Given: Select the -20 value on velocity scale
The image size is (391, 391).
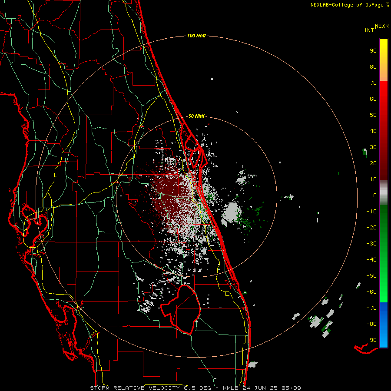Looking at the screenshot, I should tap(371, 227).
